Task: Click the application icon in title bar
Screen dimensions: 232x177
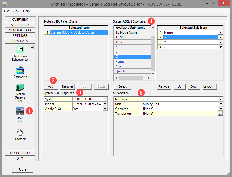Action: pos(5,4)
